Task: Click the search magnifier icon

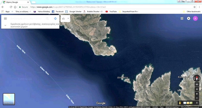Action: click(47, 18)
